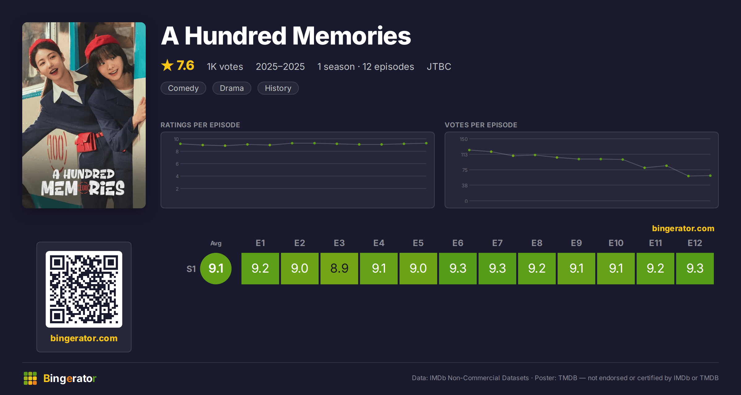Click the S1 average 9.1 circle
Screen dimensions: 741x395
tap(216, 268)
